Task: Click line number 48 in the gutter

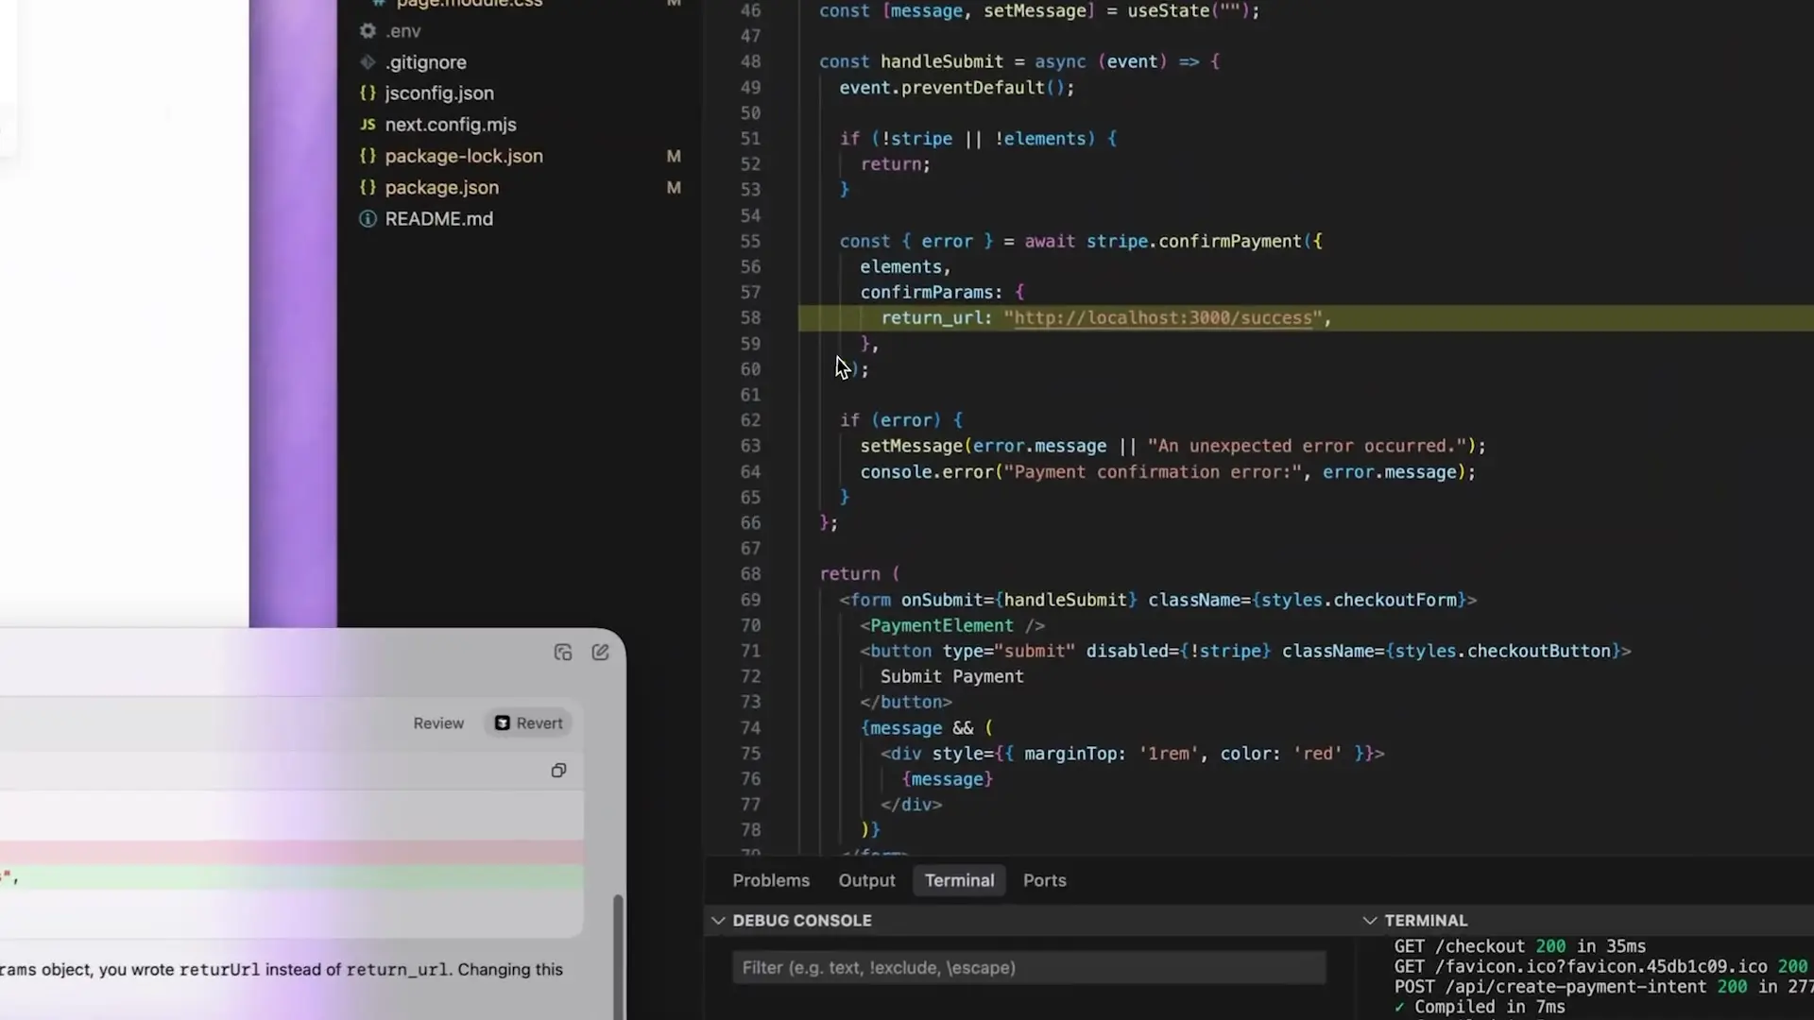Action: click(750, 61)
